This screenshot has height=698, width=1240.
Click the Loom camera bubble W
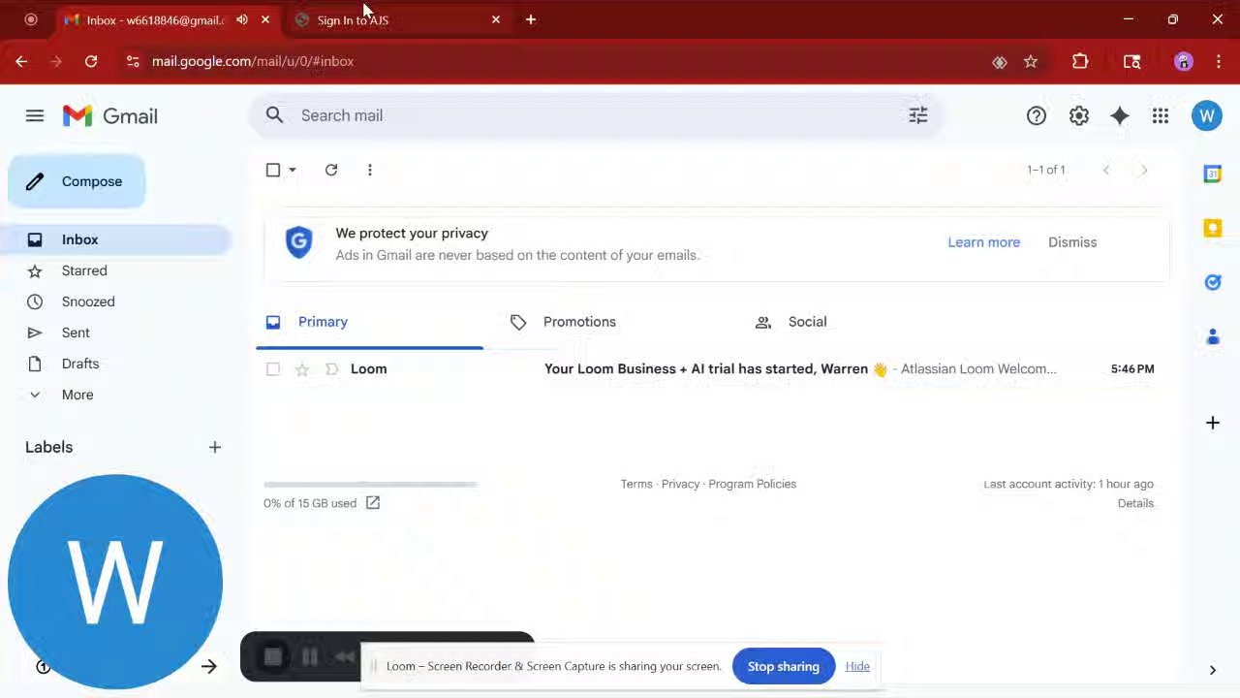point(114,583)
